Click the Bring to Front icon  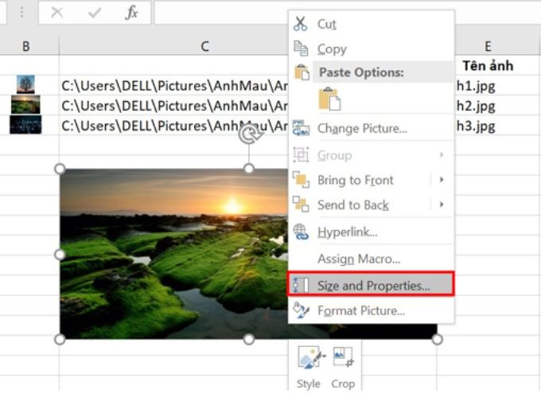click(301, 179)
